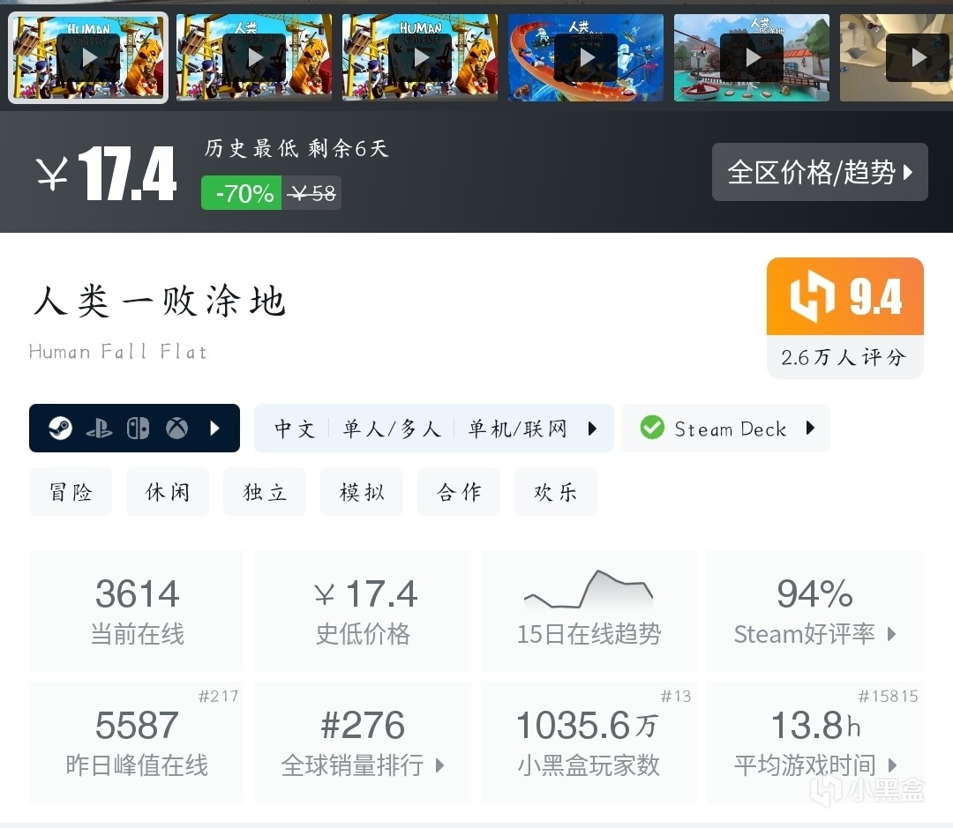Expand the language and mode details arrow
953x828 pixels.
[593, 429]
